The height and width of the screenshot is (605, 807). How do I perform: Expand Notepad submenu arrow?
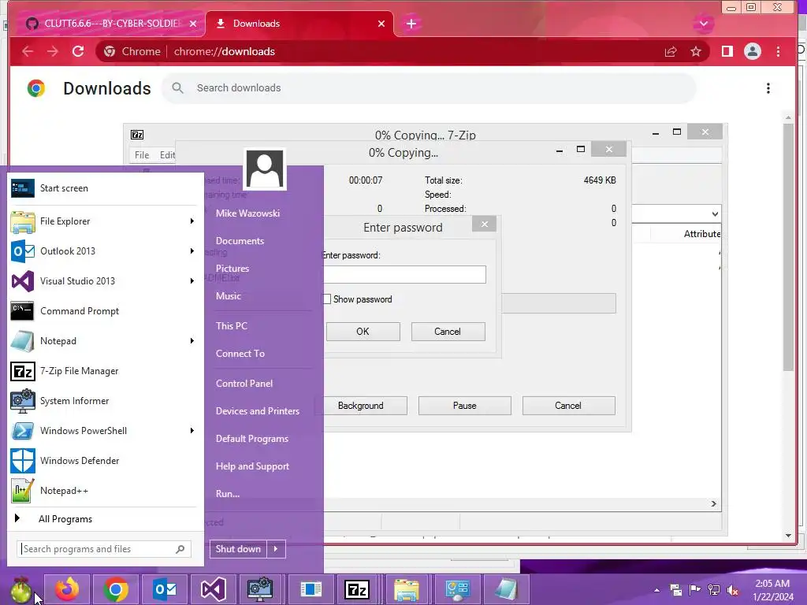click(192, 341)
